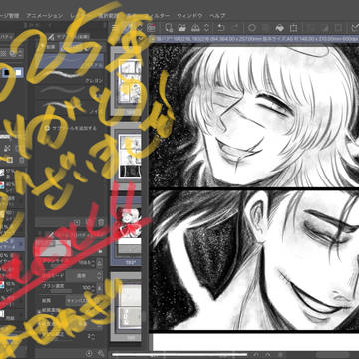
Task: Select the white sub color swatch
Action: [18, 73]
